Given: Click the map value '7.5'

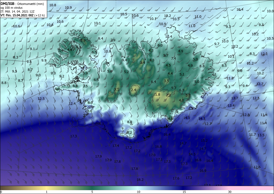Looking at the screenshot, I should [85, 86].
